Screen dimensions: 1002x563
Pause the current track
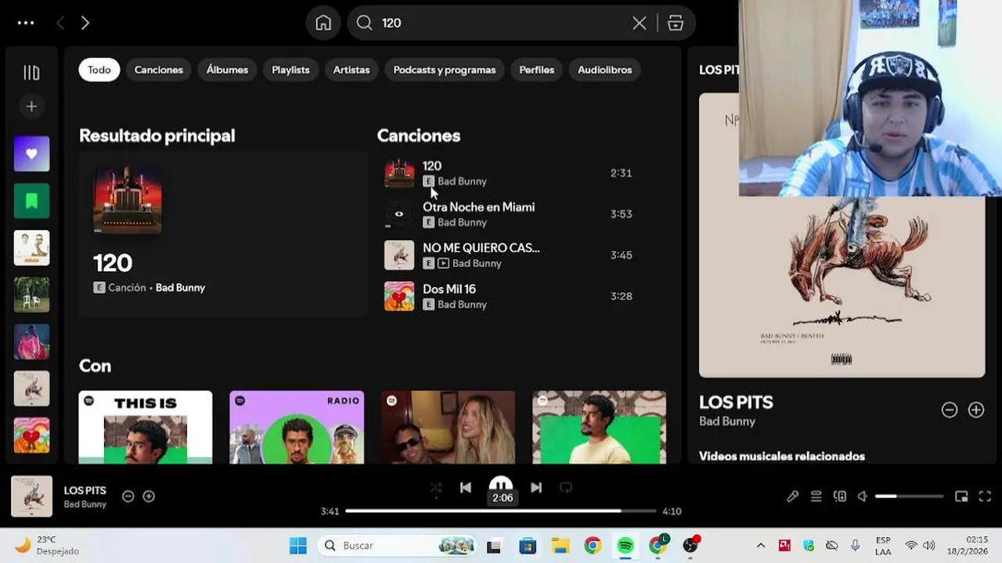[x=501, y=488]
